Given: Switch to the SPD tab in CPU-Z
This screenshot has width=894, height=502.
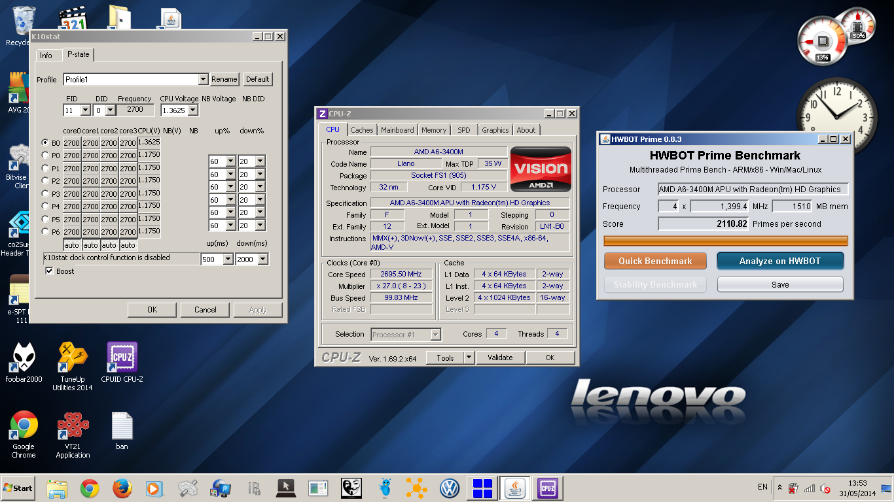Looking at the screenshot, I should click(x=464, y=130).
